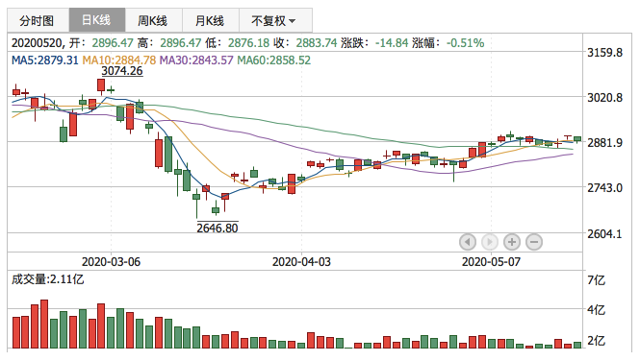640x361 pixels.
Task: Click the 3074.26 high price label
Action: point(122,71)
